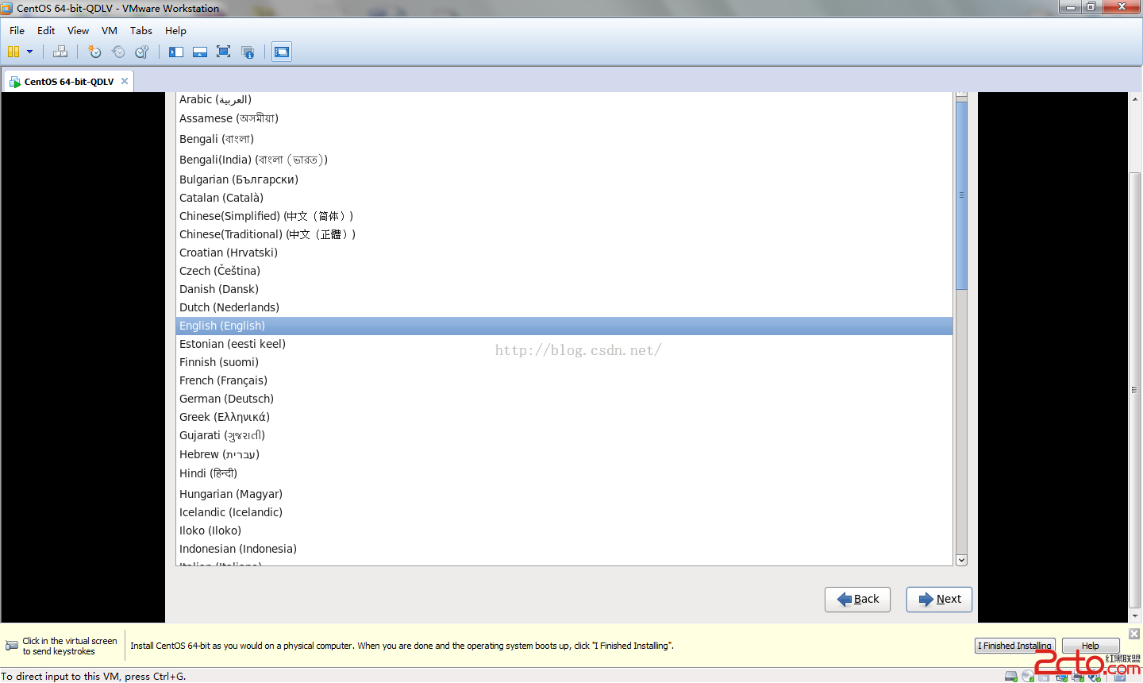
Task: Select Greek (Ελληνικά)
Action: click(x=564, y=417)
